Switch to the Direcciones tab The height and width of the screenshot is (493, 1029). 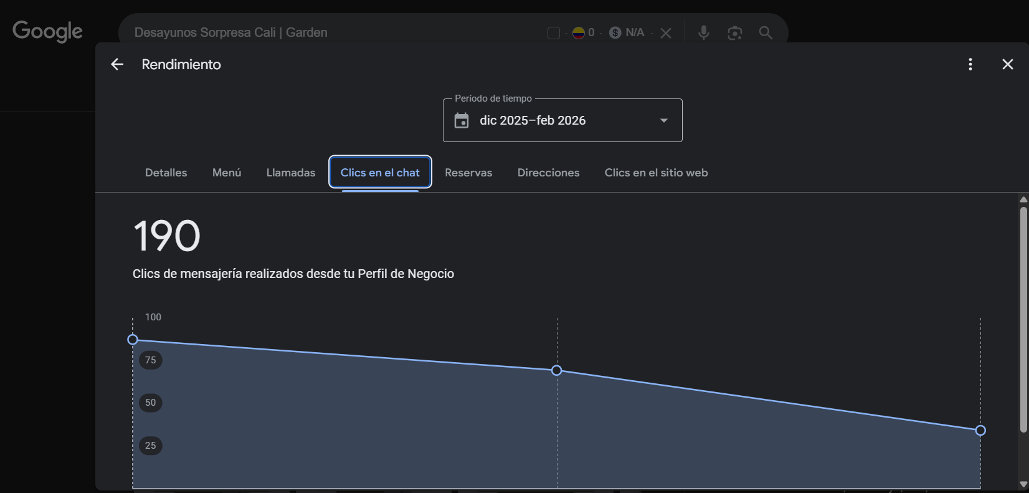point(548,173)
